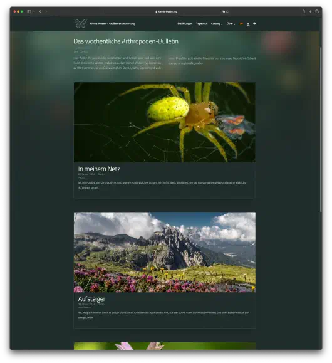Click the Safari share icon
332x363 pixels.
point(304,11)
